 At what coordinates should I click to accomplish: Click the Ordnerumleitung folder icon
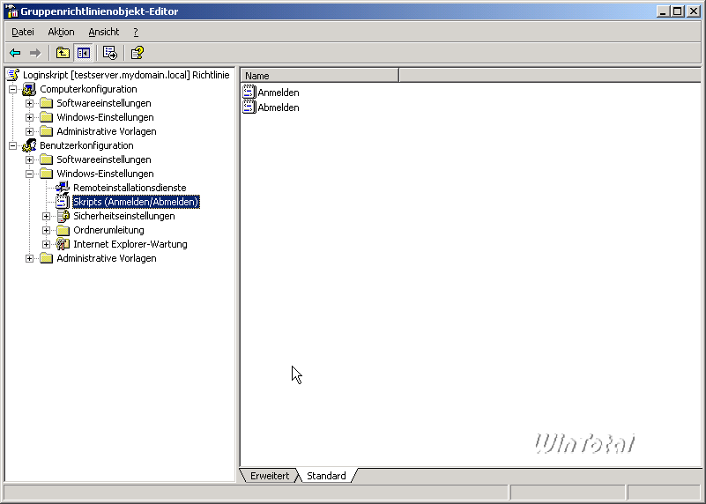pyautogui.click(x=63, y=230)
